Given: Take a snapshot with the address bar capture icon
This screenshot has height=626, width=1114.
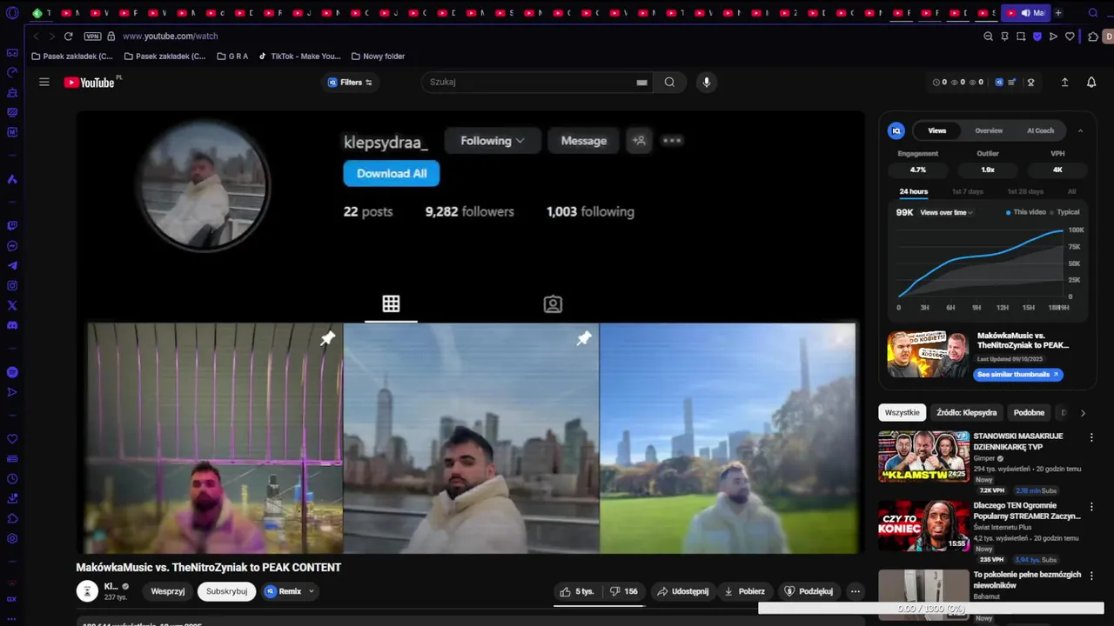Looking at the screenshot, I should [x=1021, y=37].
